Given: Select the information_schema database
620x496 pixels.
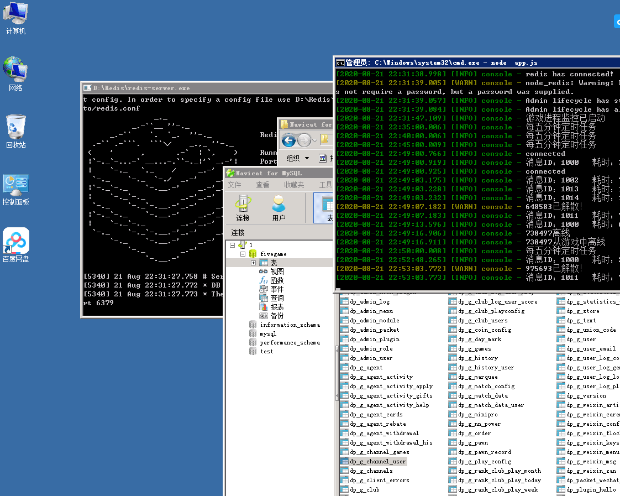Looking at the screenshot, I should [290, 325].
